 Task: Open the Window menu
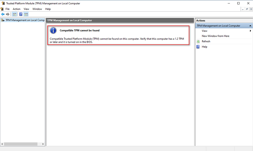37,9
